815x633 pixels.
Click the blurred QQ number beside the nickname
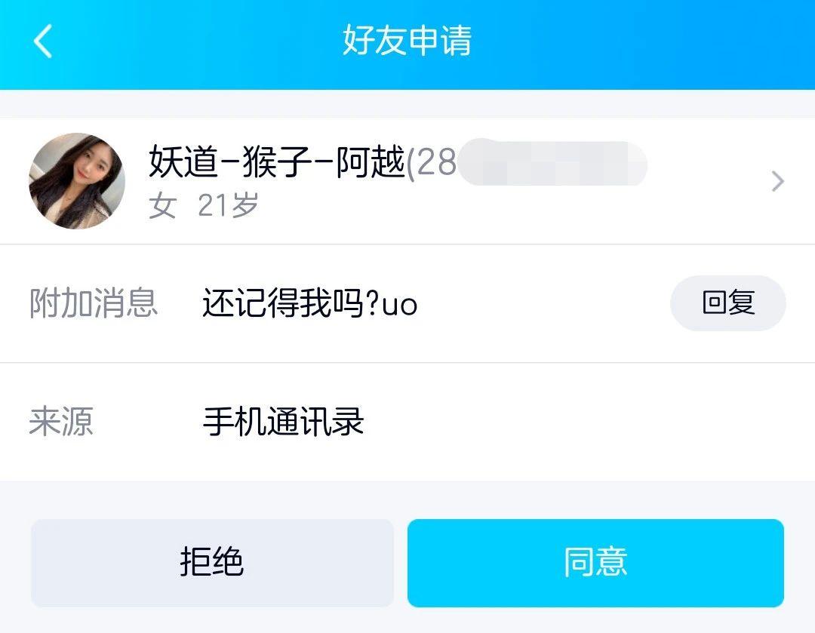point(552,162)
